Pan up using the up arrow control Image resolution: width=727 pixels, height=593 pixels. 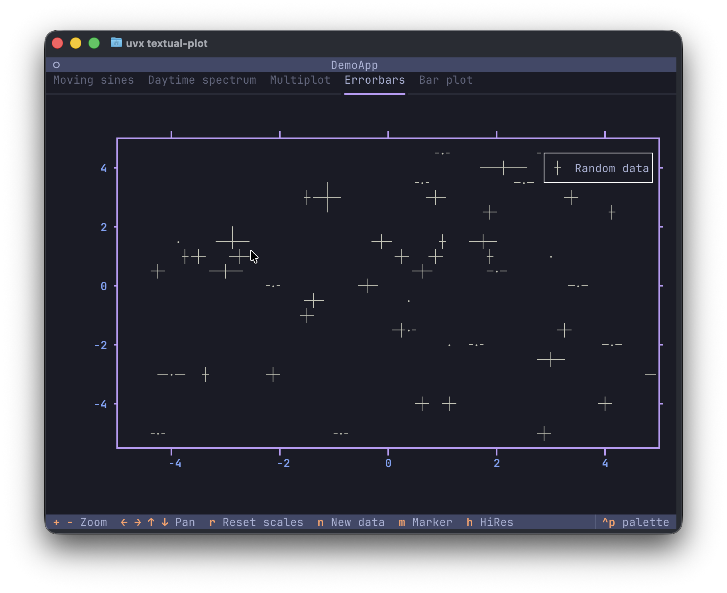point(151,522)
